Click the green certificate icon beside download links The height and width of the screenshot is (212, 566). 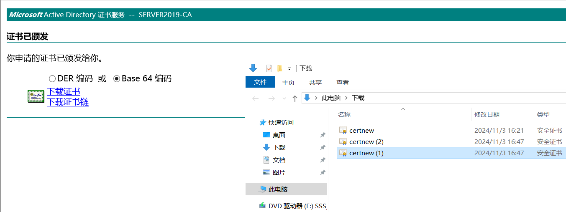36,96
